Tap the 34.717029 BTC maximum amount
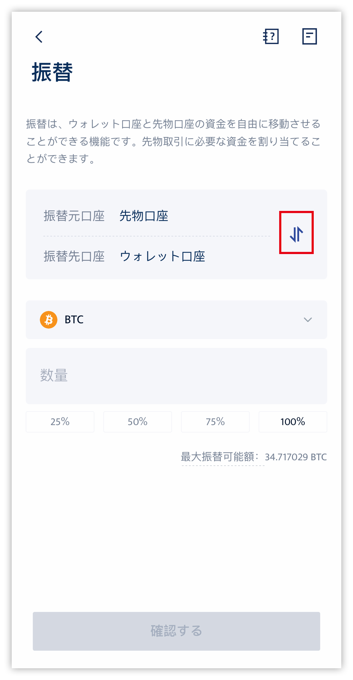 296,457
